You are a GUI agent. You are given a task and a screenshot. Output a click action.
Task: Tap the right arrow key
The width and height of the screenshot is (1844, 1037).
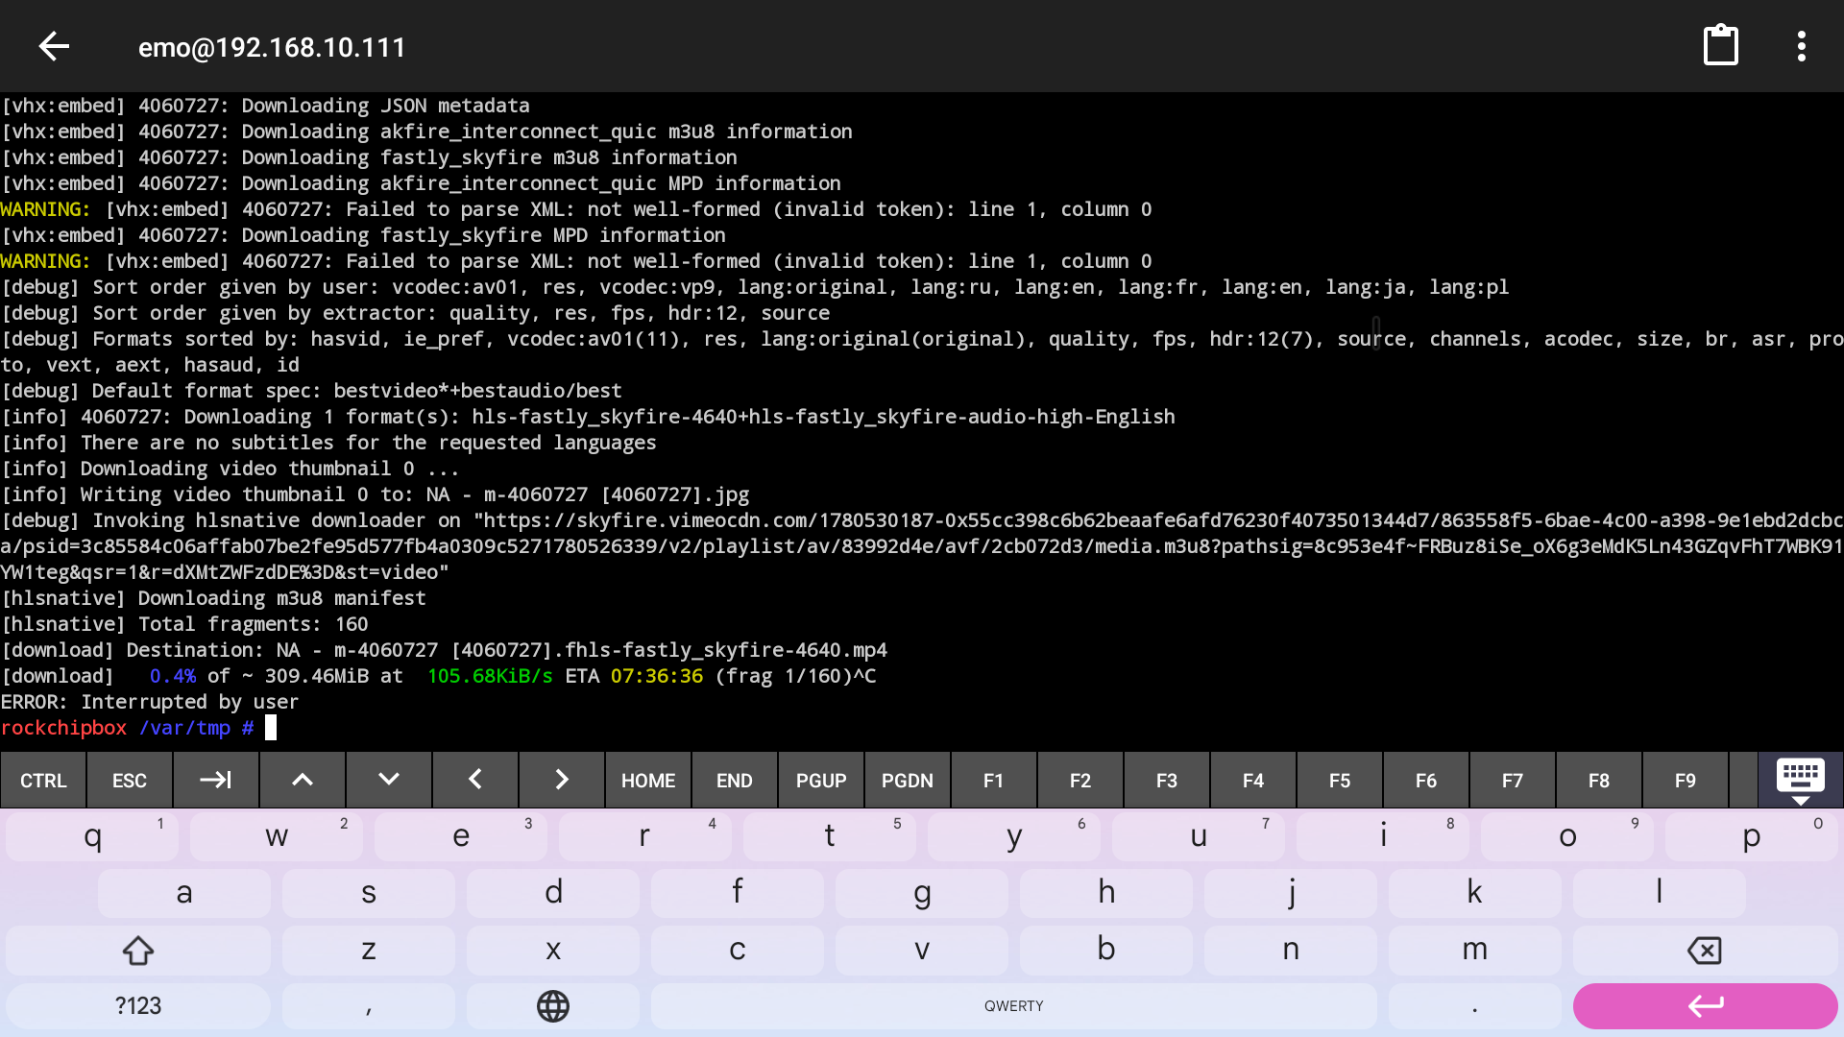(562, 781)
